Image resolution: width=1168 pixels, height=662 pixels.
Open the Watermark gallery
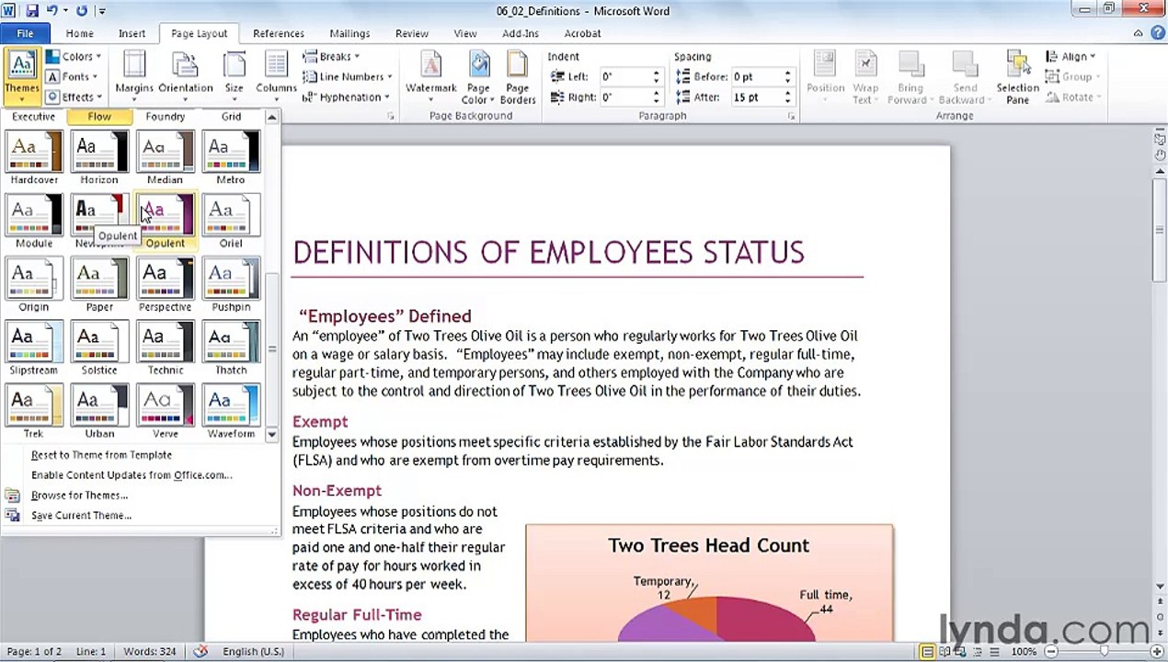point(431,77)
